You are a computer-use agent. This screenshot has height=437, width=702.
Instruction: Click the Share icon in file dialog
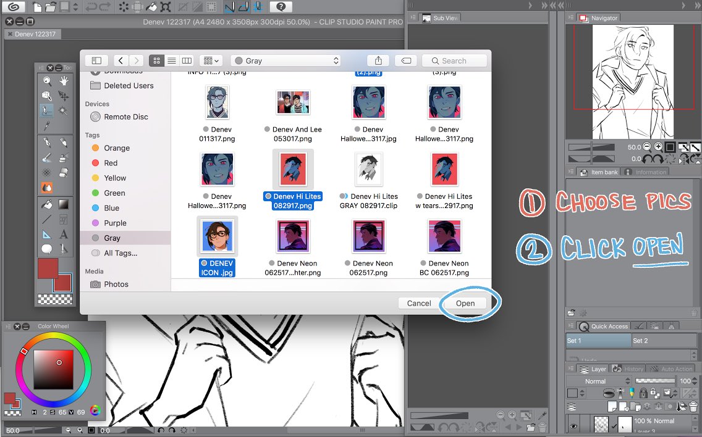coord(378,60)
